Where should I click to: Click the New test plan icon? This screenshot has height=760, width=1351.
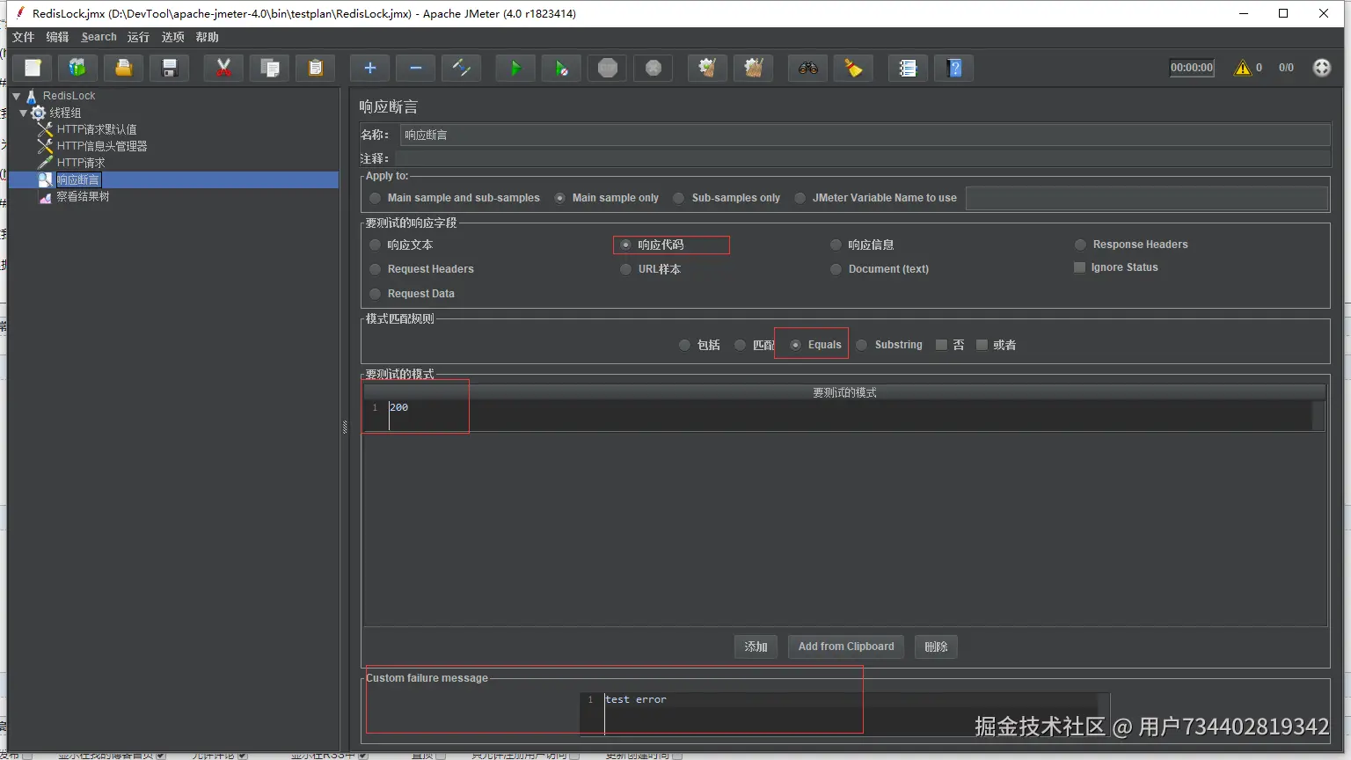[33, 68]
